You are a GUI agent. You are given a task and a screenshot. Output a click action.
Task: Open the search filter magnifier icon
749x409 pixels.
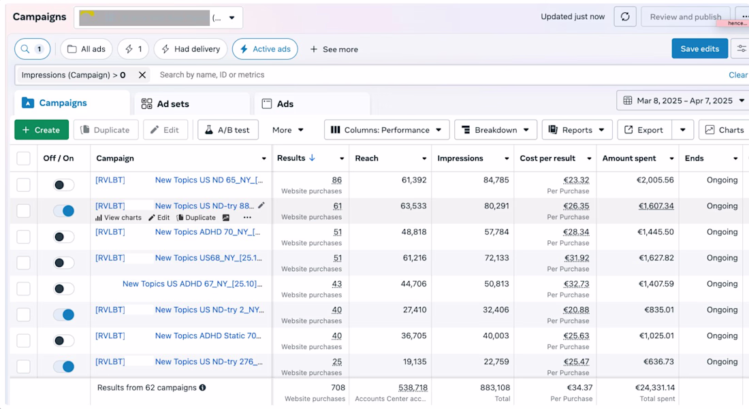25,49
